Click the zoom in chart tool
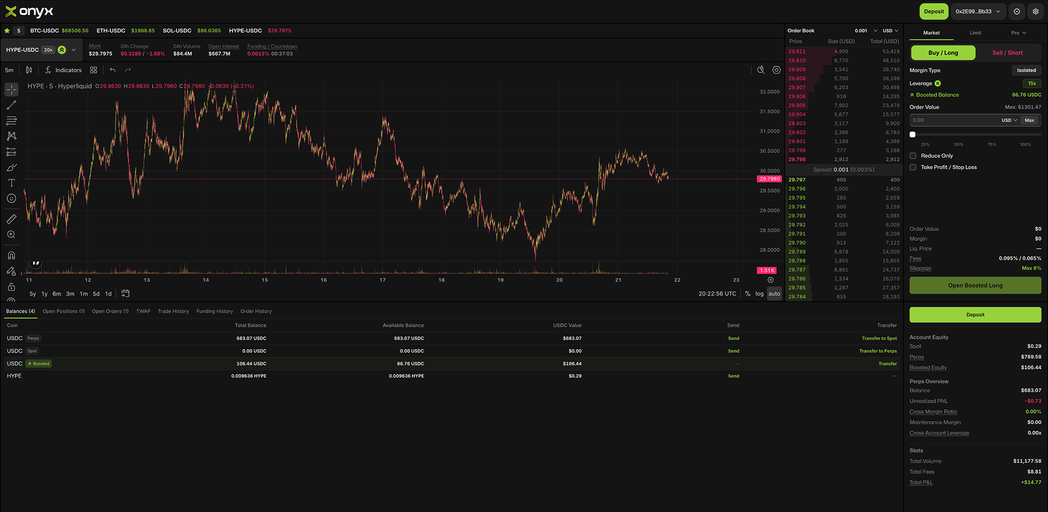 tap(11, 235)
